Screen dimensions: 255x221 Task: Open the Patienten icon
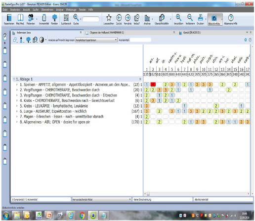point(31,18)
